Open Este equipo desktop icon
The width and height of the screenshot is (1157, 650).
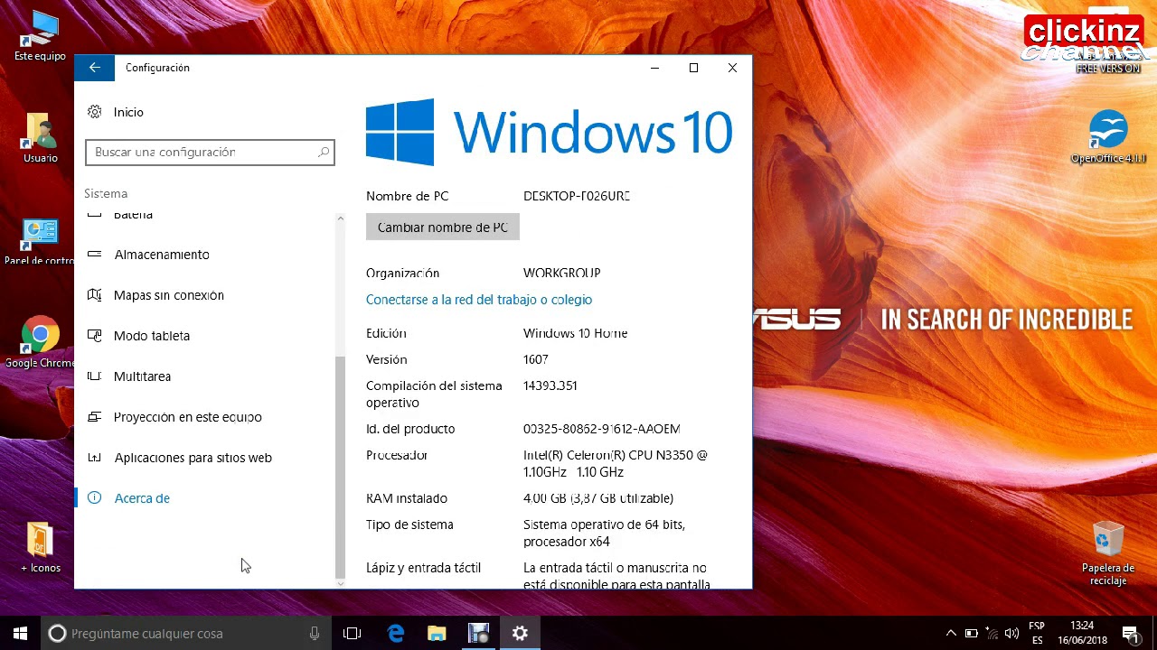pyautogui.click(x=40, y=36)
